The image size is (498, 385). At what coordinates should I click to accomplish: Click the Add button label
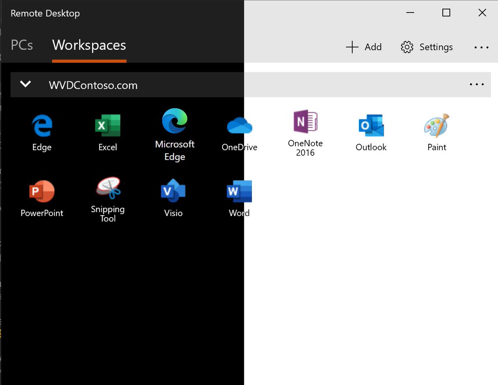click(x=373, y=47)
